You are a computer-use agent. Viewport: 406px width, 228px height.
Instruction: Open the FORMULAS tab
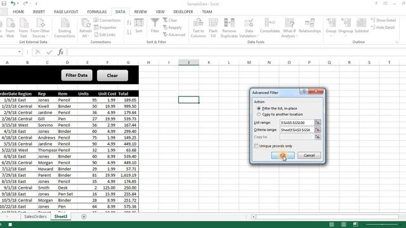(x=97, y=12)
